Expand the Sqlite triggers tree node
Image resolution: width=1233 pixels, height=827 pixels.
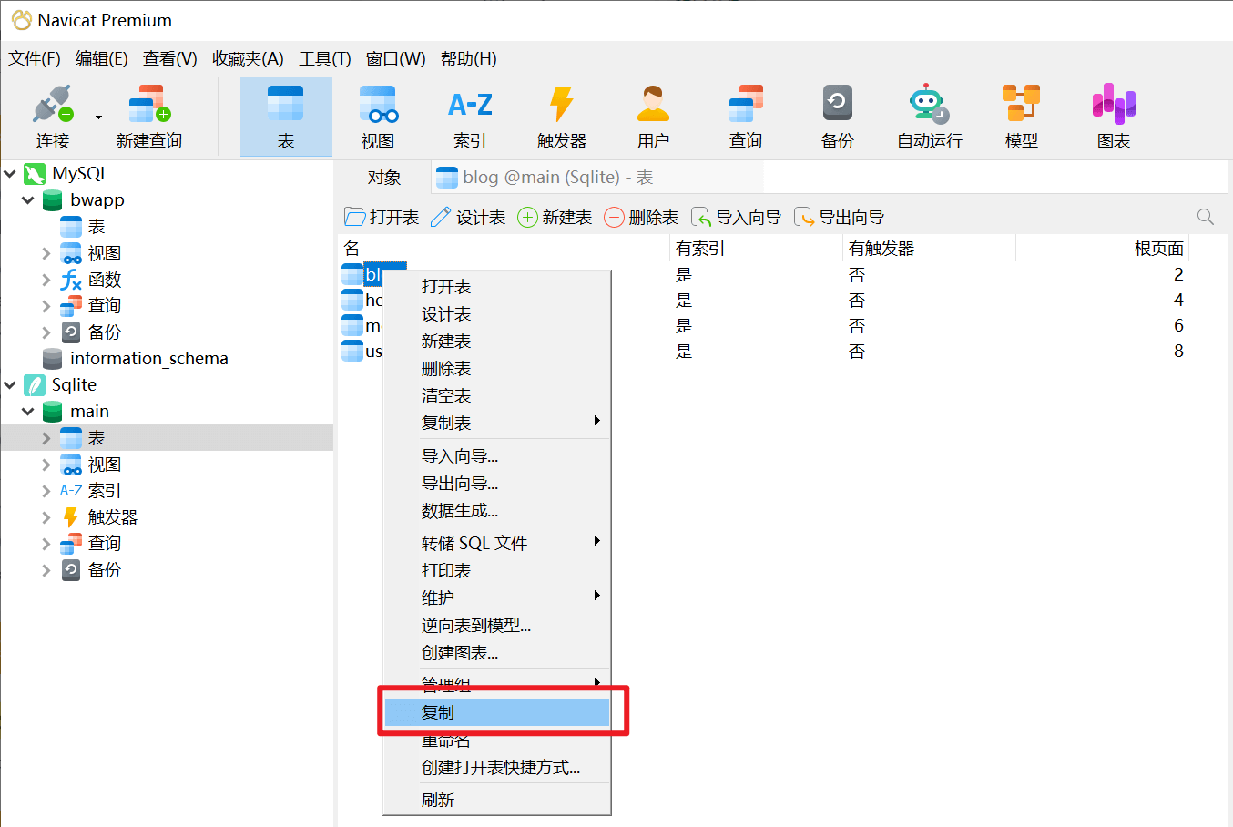pos(46,517)
